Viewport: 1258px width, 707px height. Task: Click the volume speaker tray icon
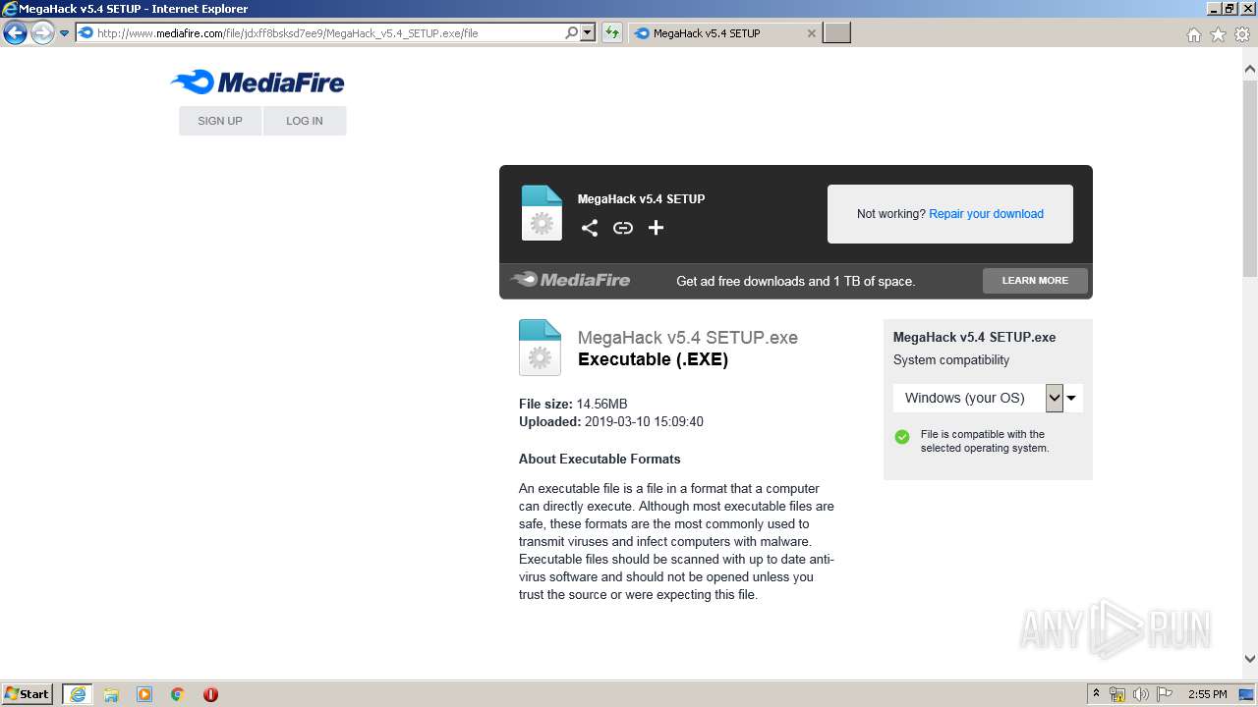[1141, 694]
